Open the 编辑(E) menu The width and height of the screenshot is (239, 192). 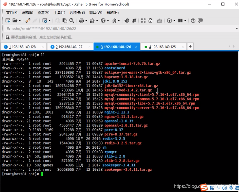click(27, 13)
